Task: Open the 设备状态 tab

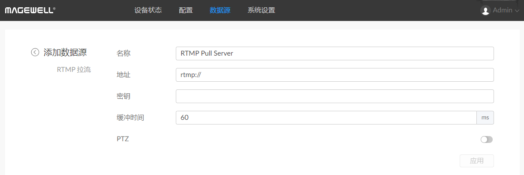Action: coord(148,10)
